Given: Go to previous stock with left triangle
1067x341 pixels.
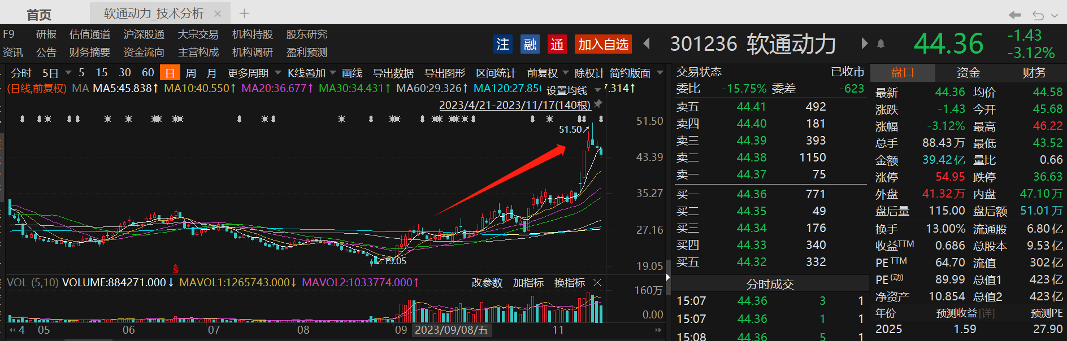Looking at the screenshot, I should tap(647, 43).
